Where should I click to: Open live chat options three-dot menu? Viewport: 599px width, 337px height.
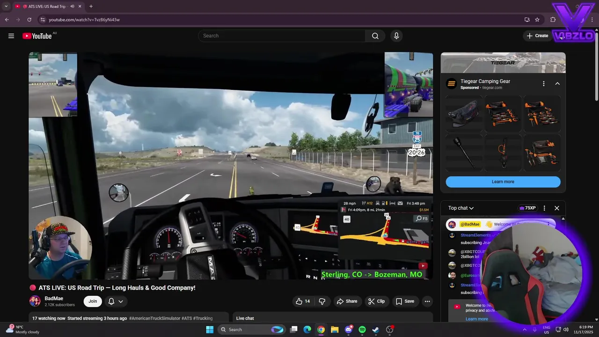pos(544,208)
